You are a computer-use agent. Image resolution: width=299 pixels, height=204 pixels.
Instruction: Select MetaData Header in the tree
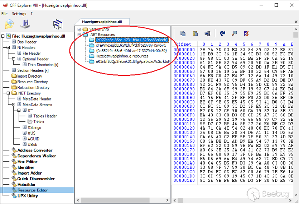pyautogui.click(x=37, y=99)
